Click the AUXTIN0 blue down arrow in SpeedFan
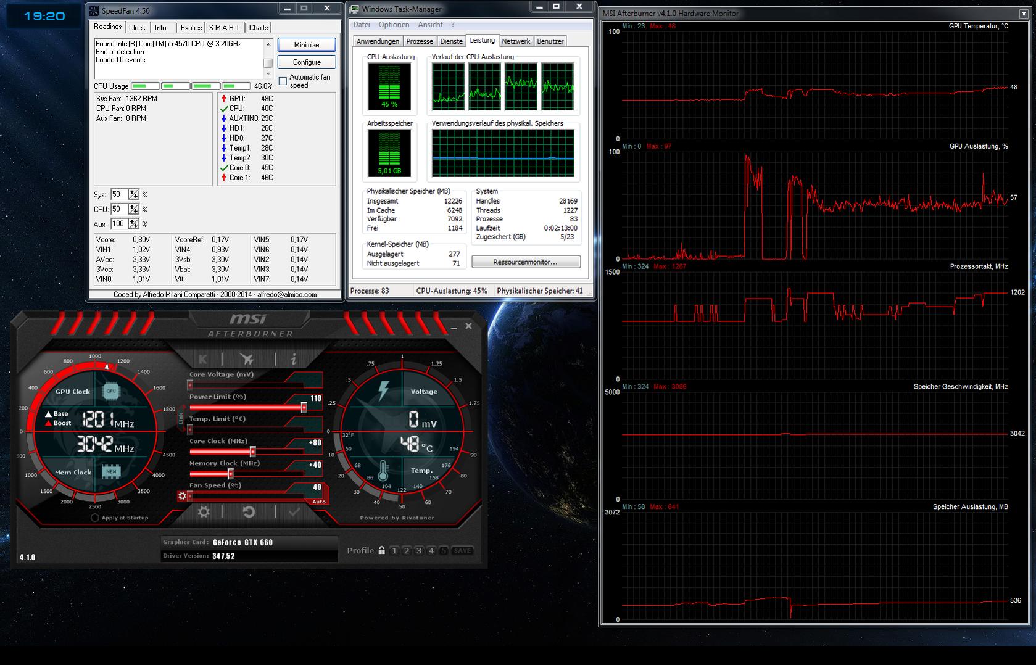 click(223, 118)
